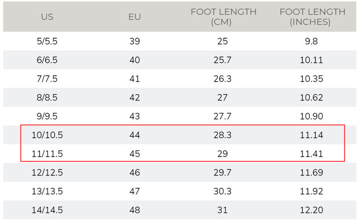
Task: Click the 28.3 cm value
Action: 223,135
